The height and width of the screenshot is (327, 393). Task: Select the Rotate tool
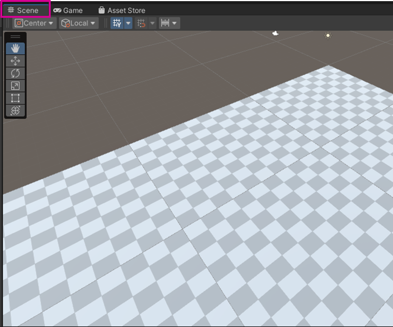click(x=15, y=73)
